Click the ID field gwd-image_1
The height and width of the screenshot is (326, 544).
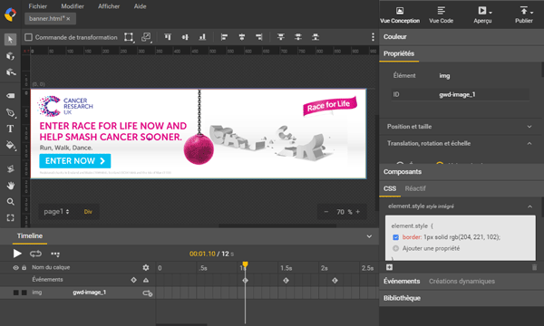click(x=461, y=94)
